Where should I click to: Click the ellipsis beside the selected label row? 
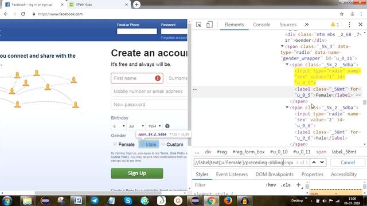click(195, 89)
